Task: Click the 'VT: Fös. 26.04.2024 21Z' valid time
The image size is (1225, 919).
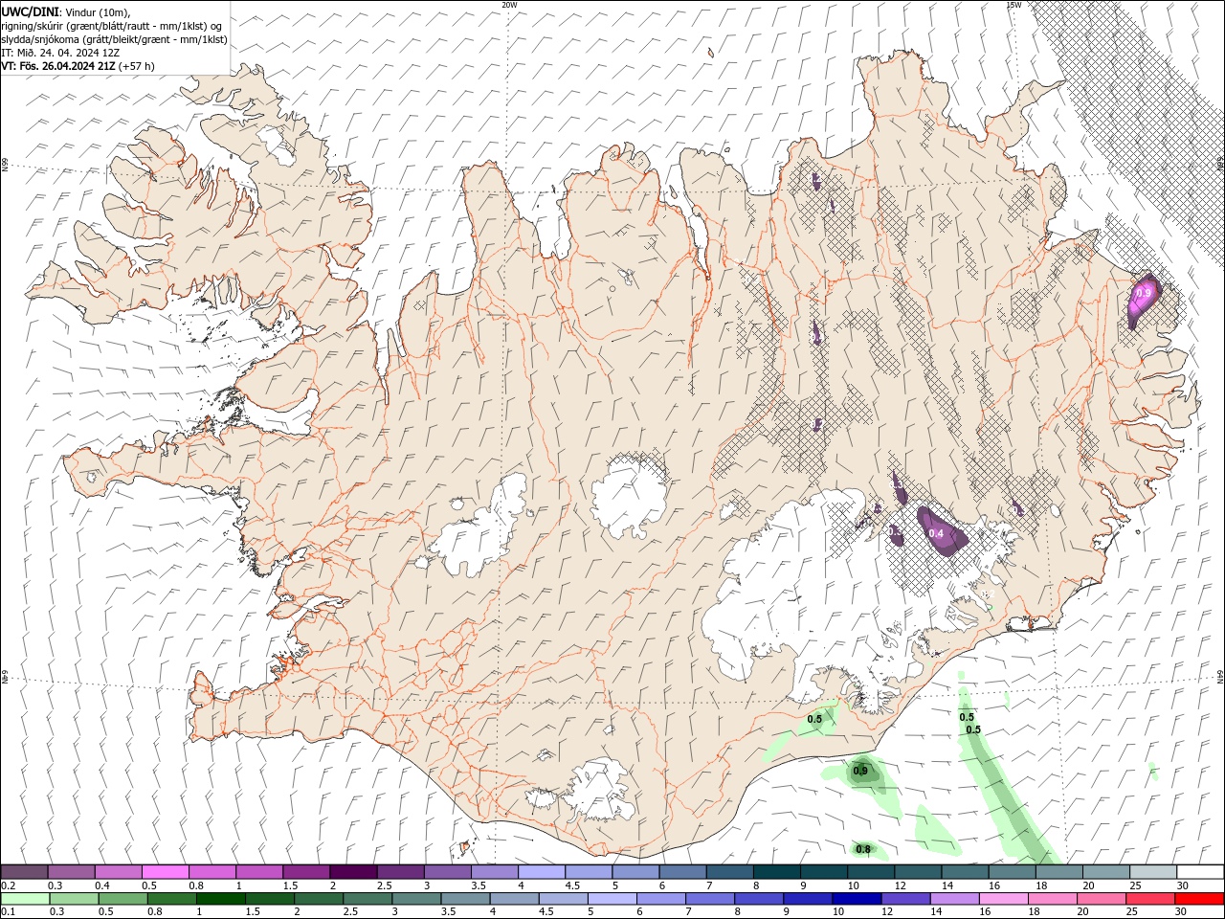Action: [58, 66]
